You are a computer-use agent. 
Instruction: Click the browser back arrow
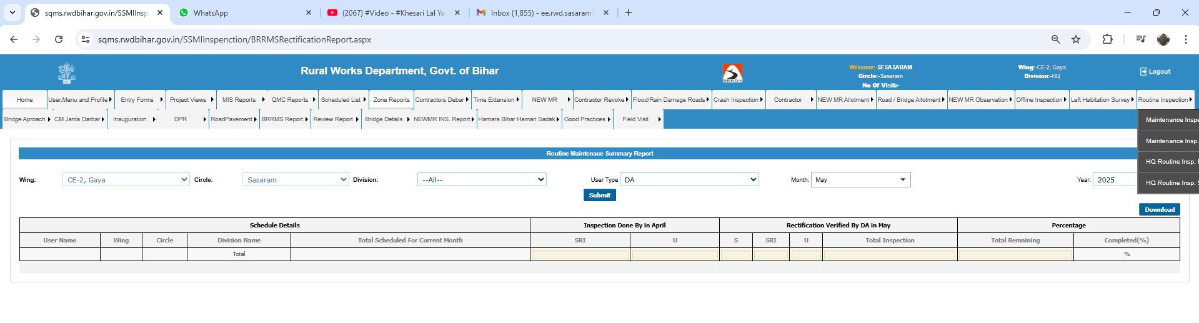pos(14,39)
